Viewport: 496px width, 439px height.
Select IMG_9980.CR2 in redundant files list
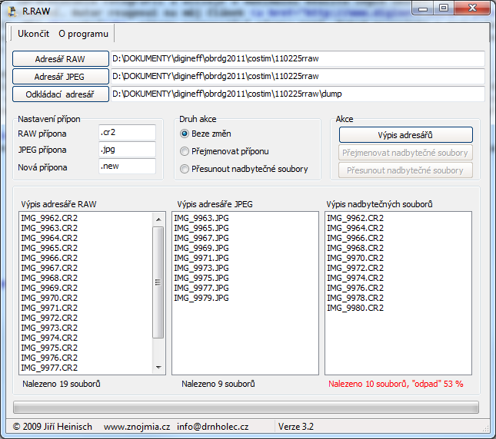[x=355, y=308]
